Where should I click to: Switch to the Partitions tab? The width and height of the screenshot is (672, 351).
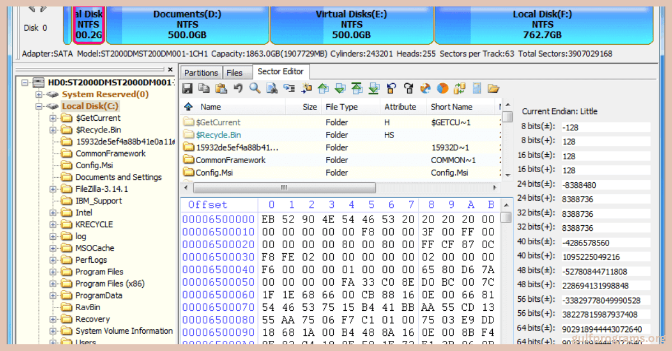tap(200, 72)
